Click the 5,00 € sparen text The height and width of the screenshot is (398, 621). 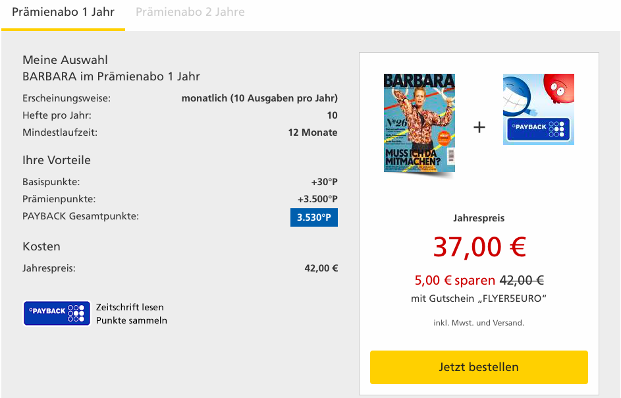coord(455,280)
